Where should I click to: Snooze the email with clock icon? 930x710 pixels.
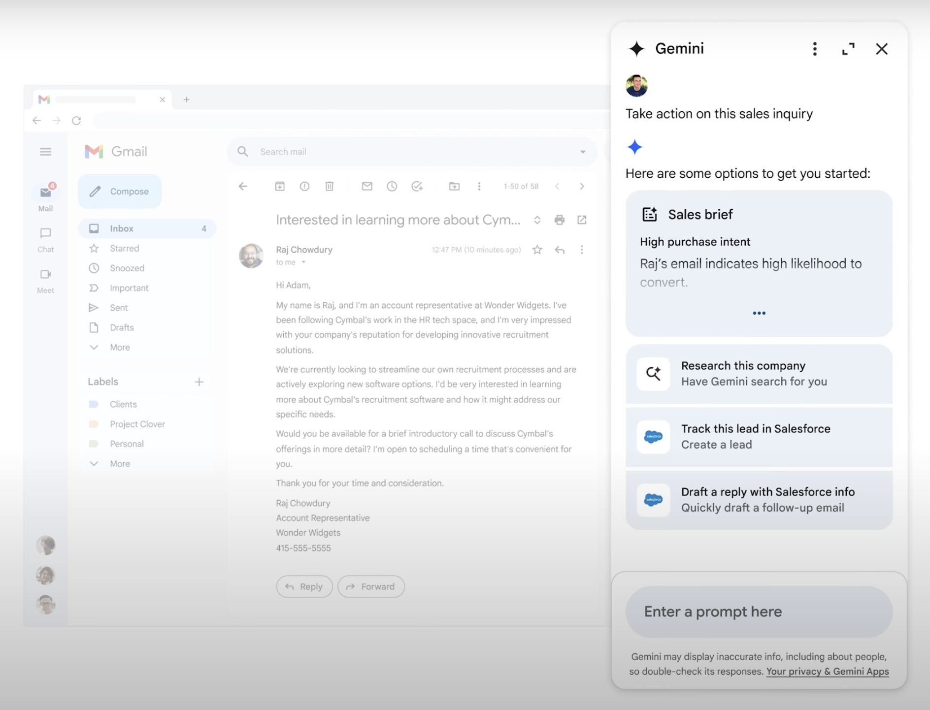[x=392, y=186]
